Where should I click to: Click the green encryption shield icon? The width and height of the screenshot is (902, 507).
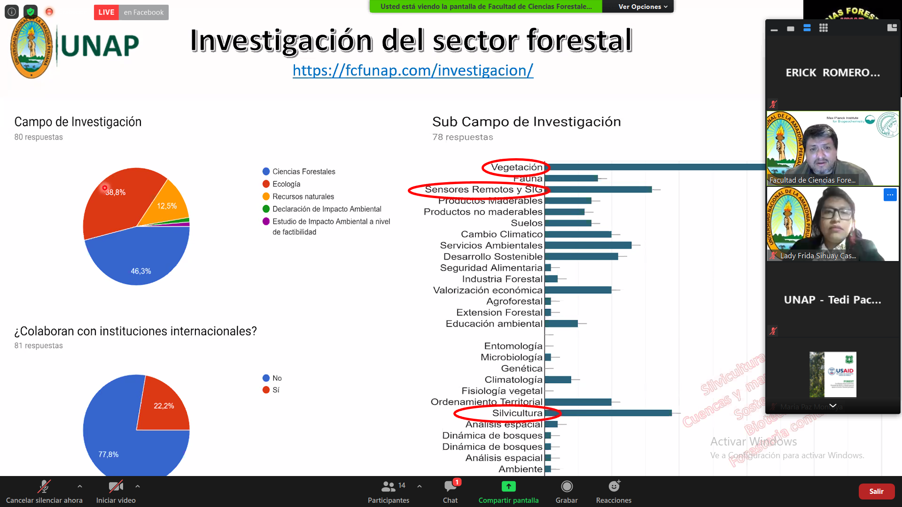tap(31, 12)
